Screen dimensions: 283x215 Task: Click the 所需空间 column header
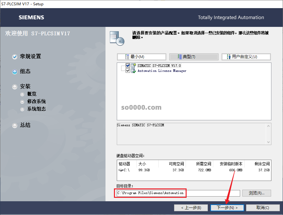pyautogui.click(x=199, y=164)
